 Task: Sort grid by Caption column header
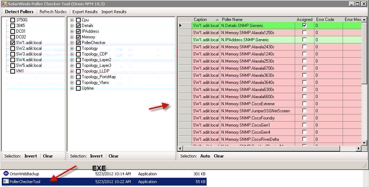[206, 20]
